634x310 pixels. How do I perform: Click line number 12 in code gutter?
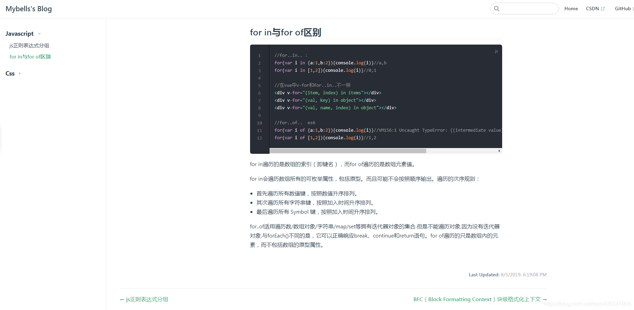coord(260,138)
